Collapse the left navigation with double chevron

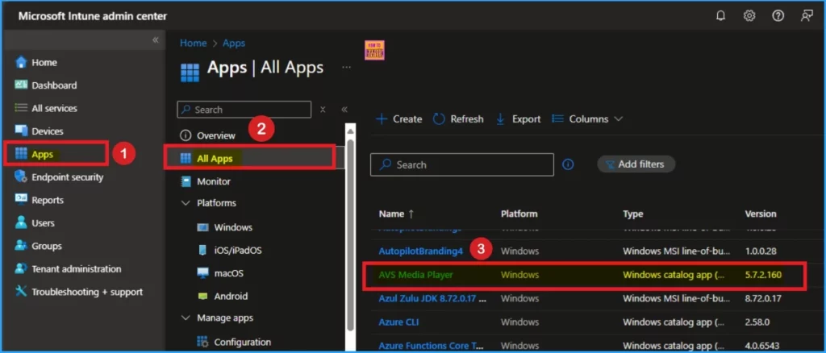[156, 40]
